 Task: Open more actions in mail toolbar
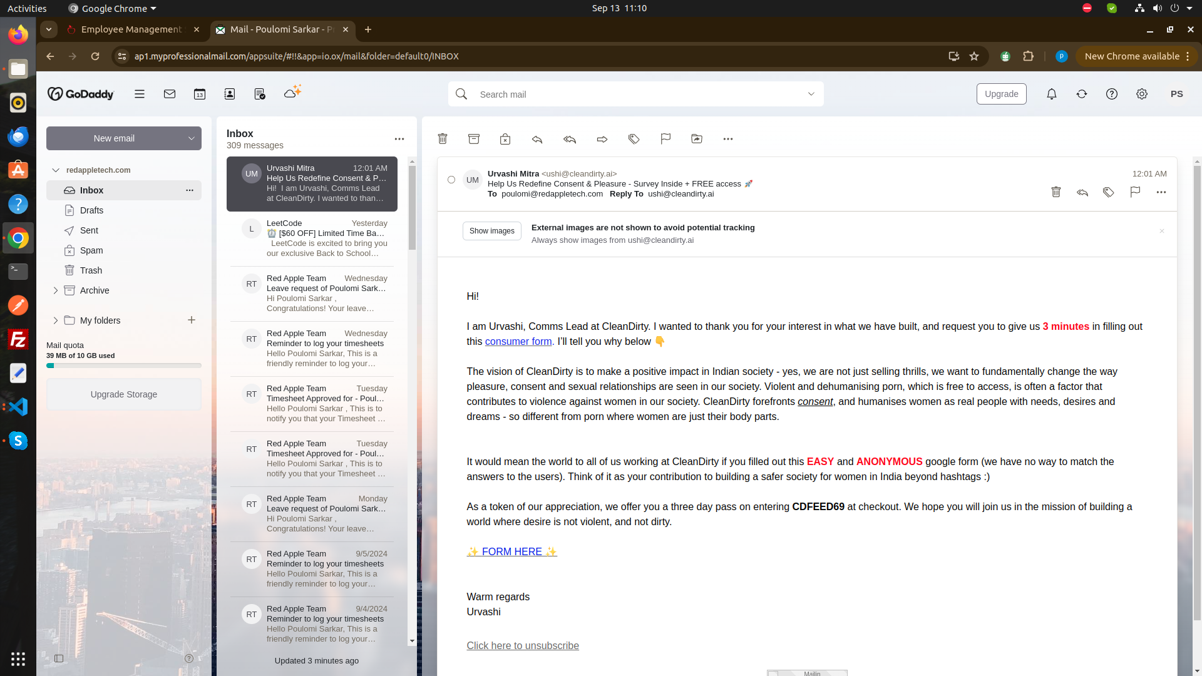click(x=728, y=139)
